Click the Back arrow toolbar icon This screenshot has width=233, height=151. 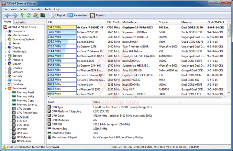point(7,15)
